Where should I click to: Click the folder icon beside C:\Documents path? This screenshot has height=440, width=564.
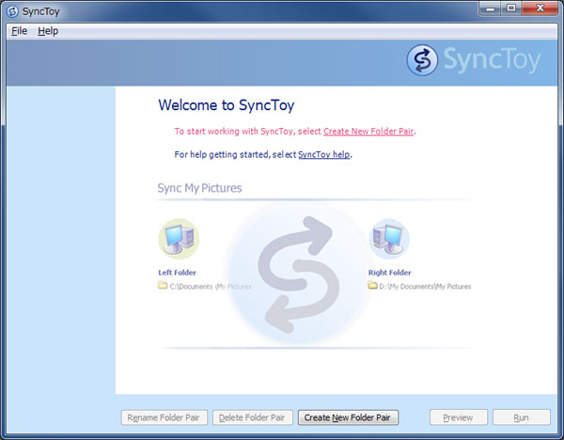coord(163,285)
